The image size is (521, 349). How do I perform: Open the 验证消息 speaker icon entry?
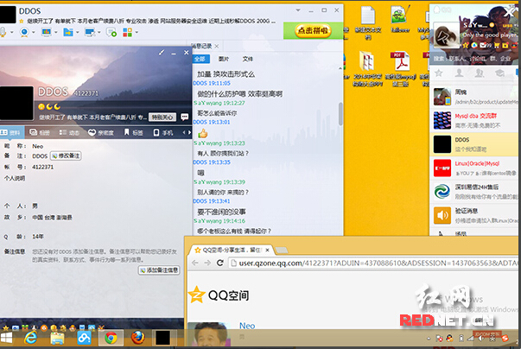[442, 213]
